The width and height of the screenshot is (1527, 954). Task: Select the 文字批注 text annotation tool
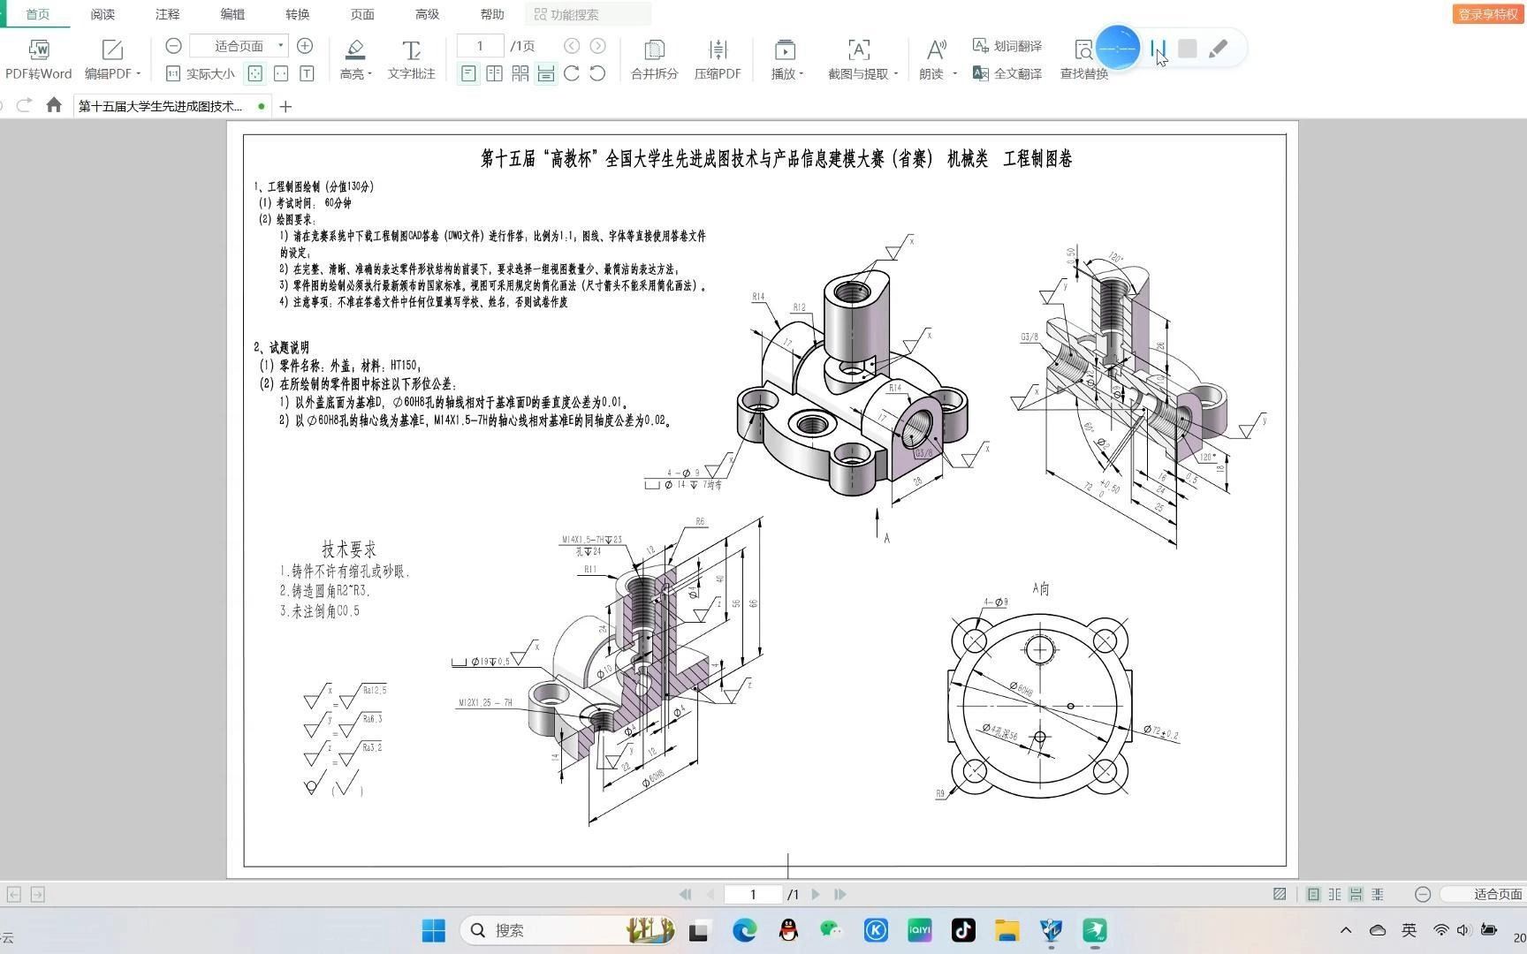click(411, 59)
